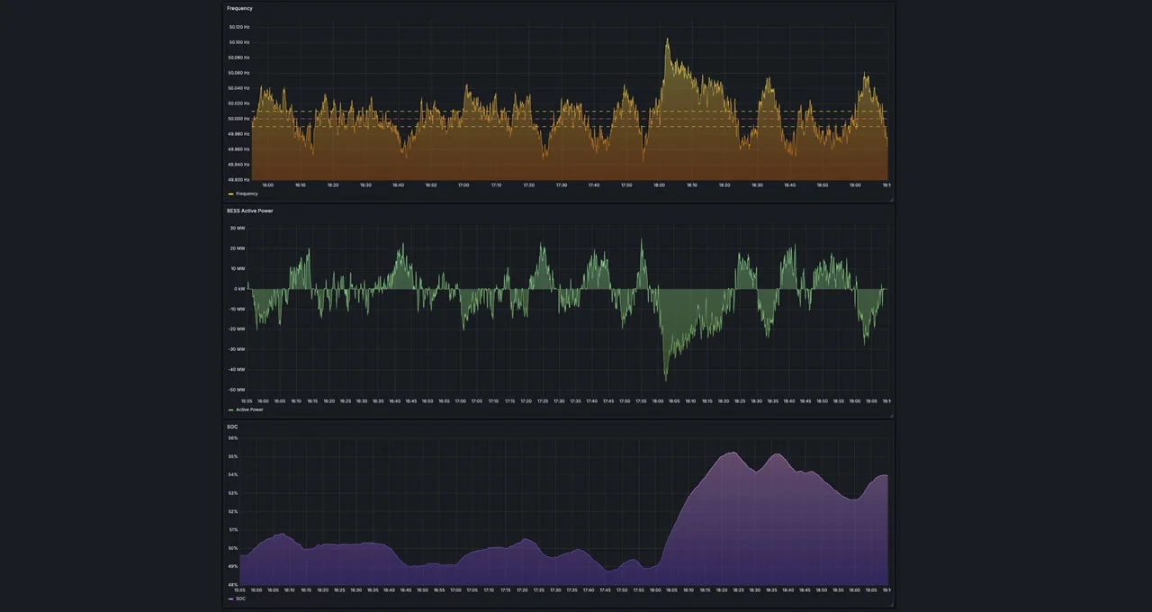Image resolution: width=1152 pixels, height=612 pixels.
Task: Click the 48.920 Hz axis label
Action: pyautogui.click(x=239, y=180)
